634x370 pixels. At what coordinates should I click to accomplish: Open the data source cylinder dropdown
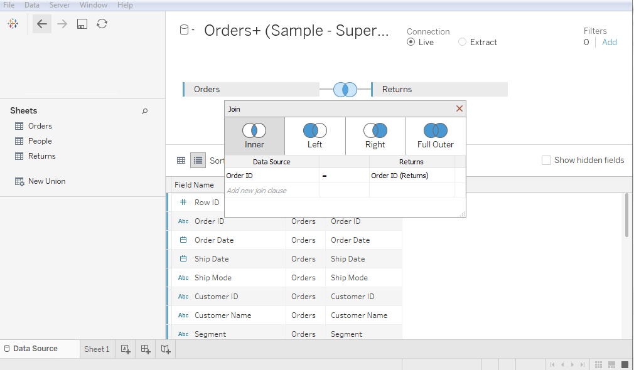(187, 30)
